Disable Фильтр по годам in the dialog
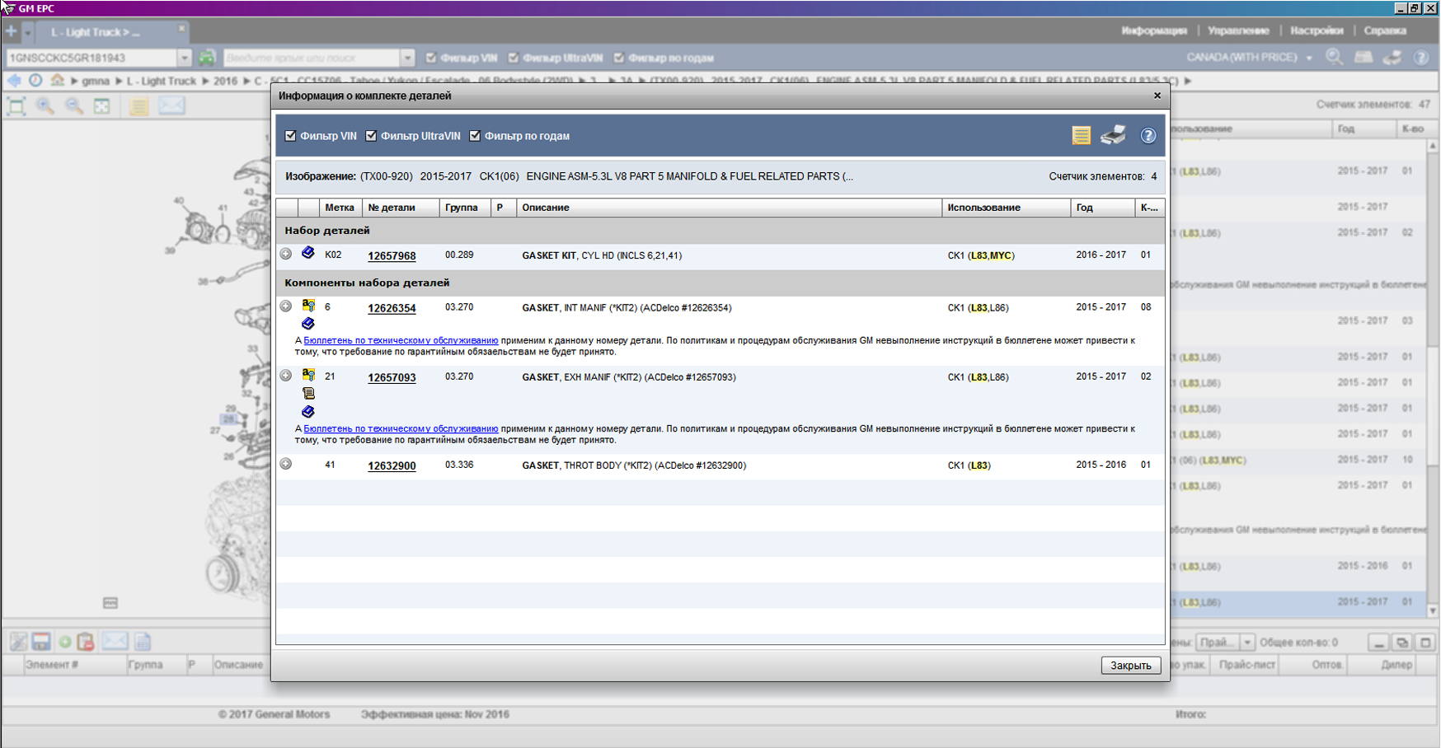1441x748 pixels. point(475,136)
